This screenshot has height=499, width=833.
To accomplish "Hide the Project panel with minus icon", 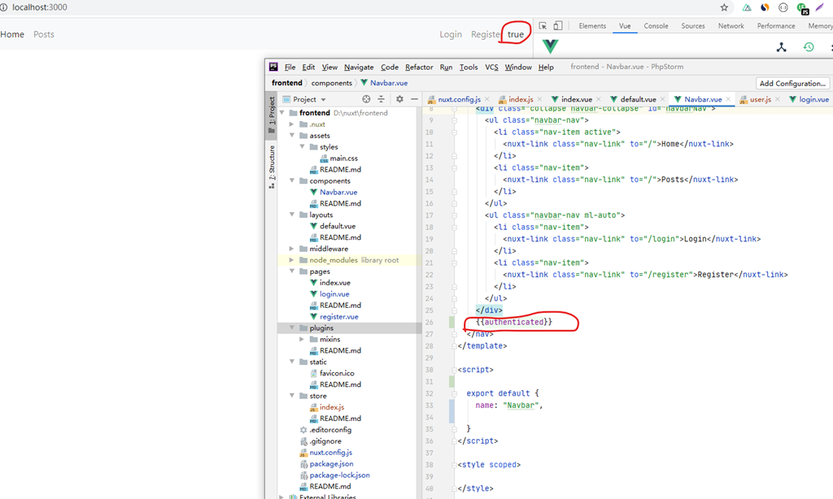I will [x=414, y=99].
